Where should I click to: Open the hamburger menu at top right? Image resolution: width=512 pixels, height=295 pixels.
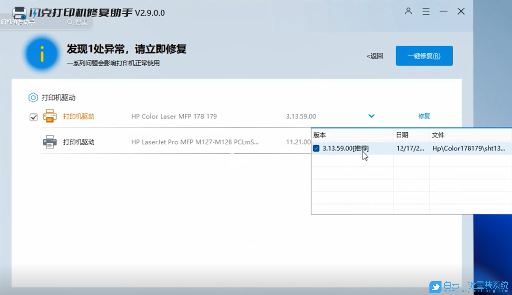[x=426, y=11]
